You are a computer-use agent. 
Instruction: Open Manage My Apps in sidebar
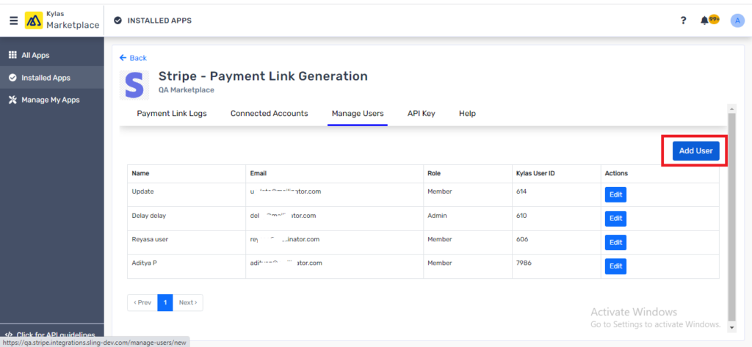click(x=52, y=101)
